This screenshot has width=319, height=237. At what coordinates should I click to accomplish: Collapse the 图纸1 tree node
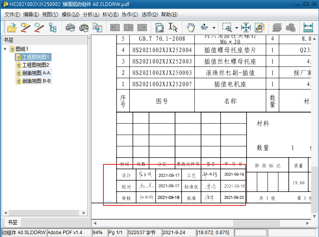[5, 49]
